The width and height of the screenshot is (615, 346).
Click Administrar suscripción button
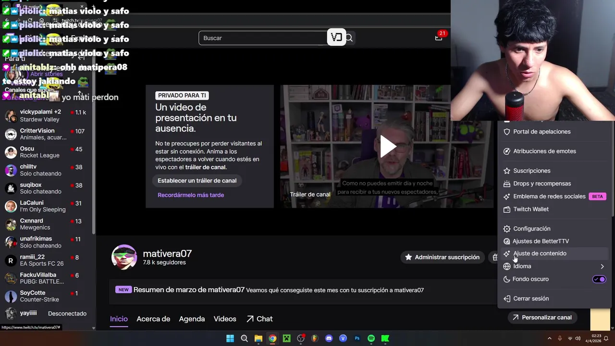442,258
